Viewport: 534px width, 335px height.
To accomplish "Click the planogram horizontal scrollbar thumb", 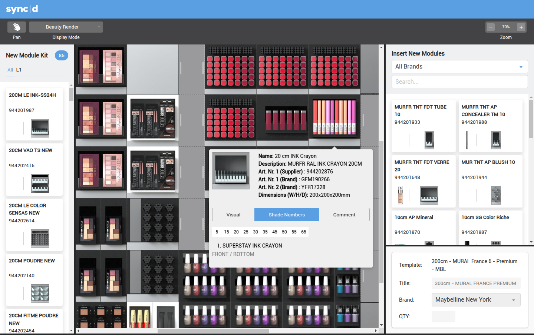I will tap(213, 331).
